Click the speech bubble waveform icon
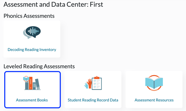Viewport: 186px width, 111px height. pos(32,32)
